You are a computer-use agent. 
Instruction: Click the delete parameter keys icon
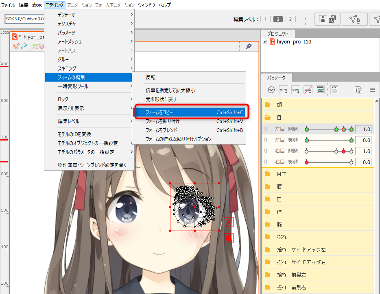308,90
